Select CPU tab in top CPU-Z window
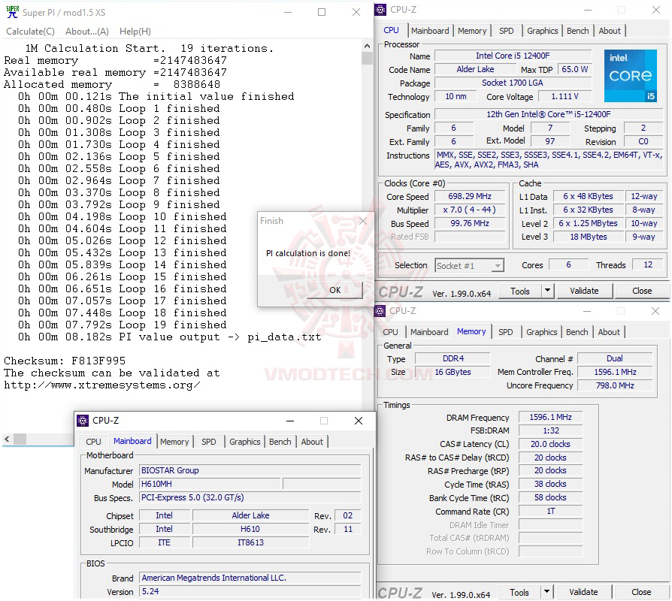 coord(391,30)
